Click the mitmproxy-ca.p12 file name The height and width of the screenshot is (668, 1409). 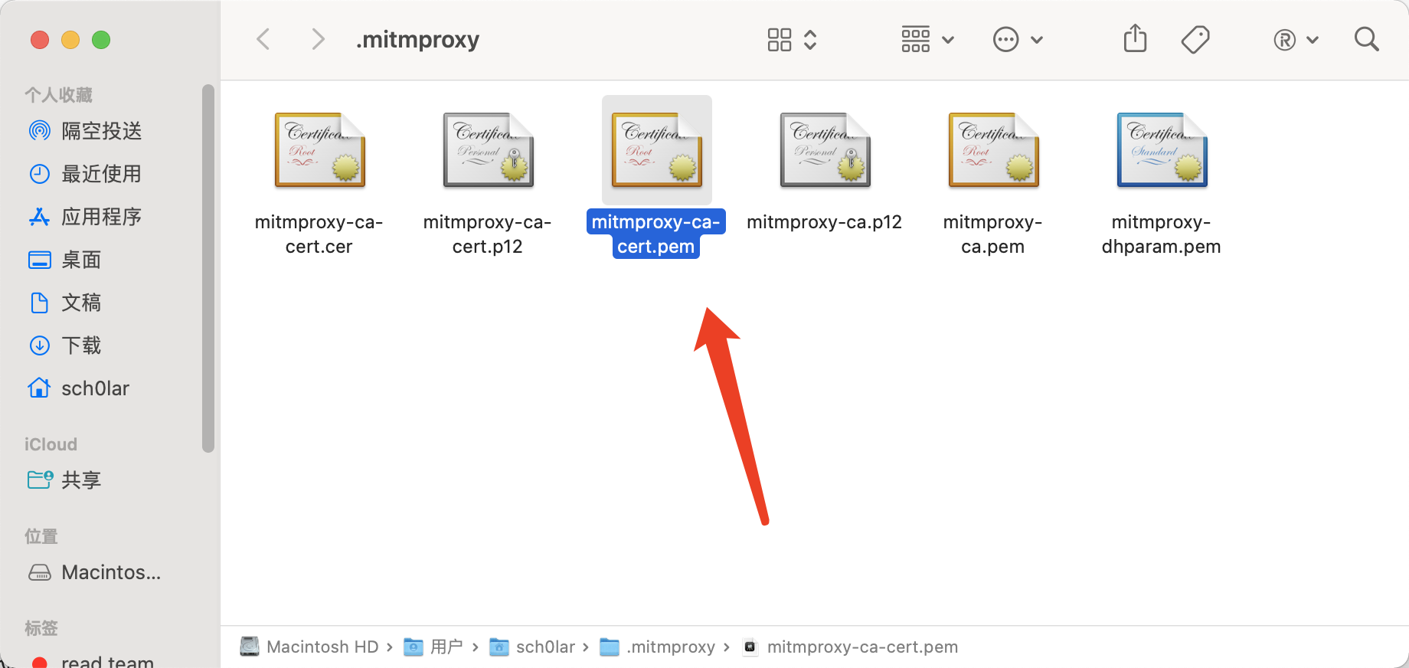pyautogui.click(x=825, y=222)
